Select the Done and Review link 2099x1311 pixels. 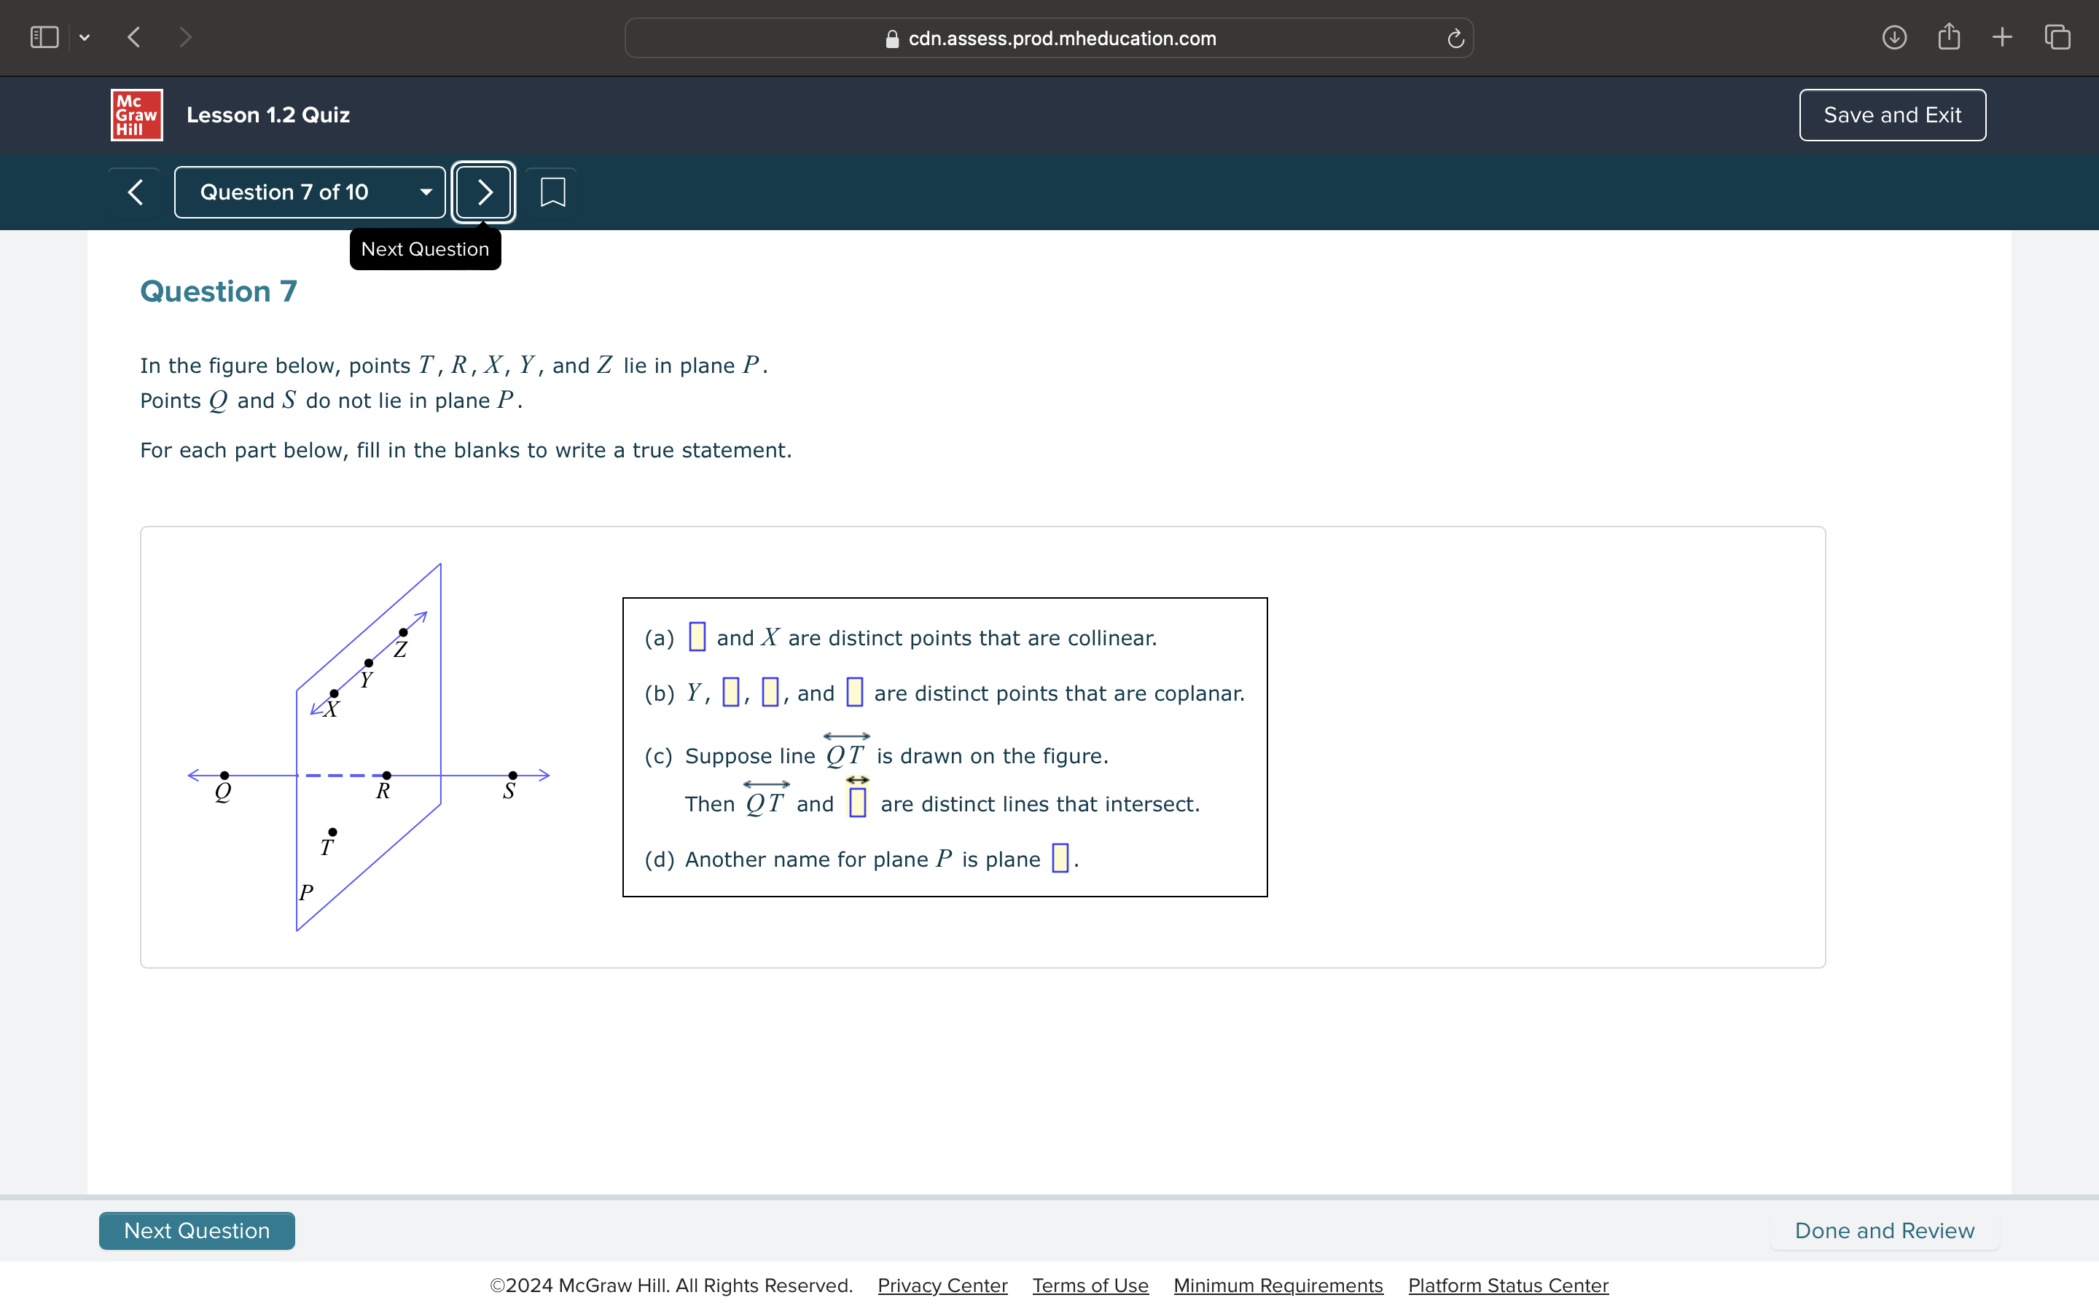click(1886, 1231)
